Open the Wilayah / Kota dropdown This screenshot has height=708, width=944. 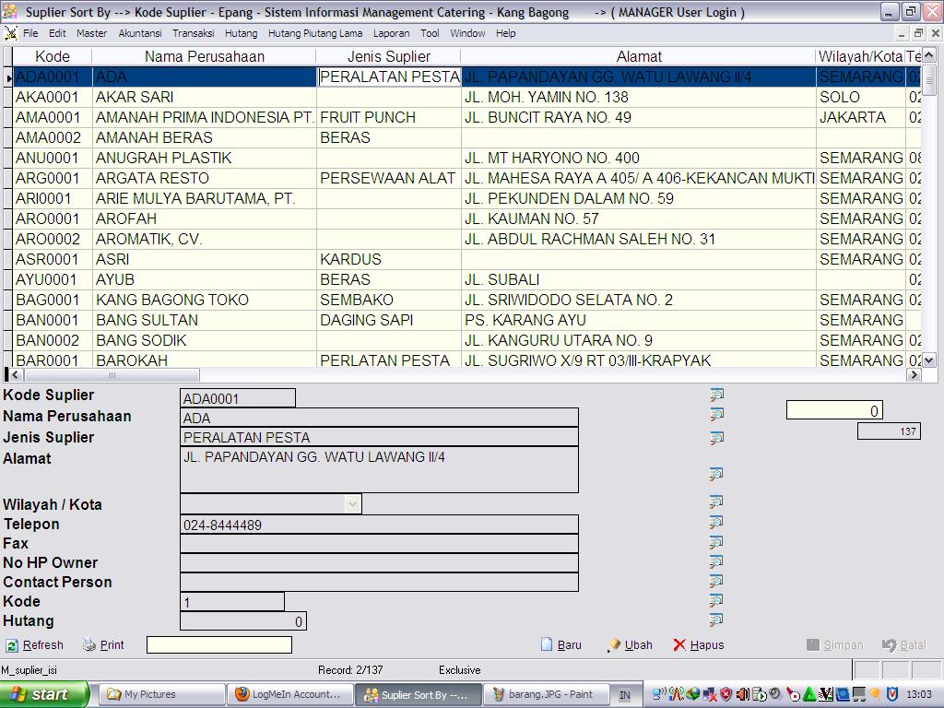352,504
